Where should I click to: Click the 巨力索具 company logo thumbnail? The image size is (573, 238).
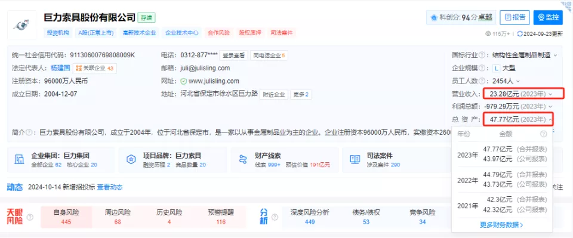tap(21, 25)
